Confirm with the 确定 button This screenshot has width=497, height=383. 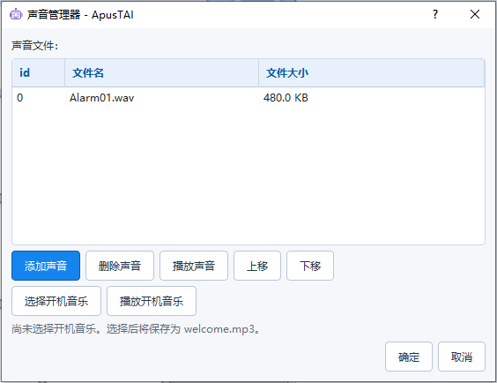coord(409,357)
